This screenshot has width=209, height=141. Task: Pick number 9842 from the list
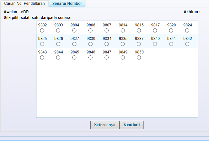point(187,44)
